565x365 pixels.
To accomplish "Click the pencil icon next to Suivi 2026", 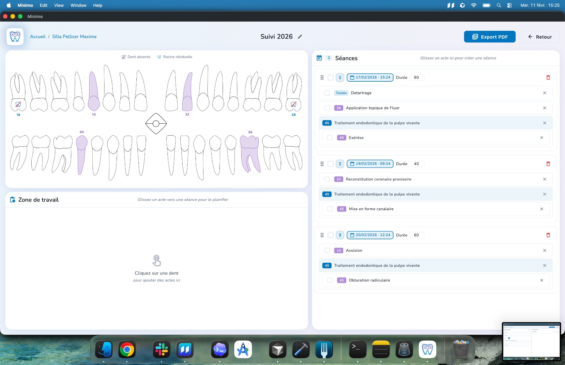I will (x=300, y=37).
